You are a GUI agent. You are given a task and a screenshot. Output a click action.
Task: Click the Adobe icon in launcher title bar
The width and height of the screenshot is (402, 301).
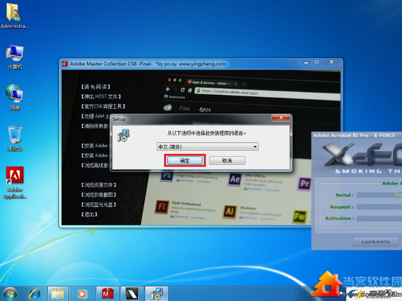tap(65, 64)
